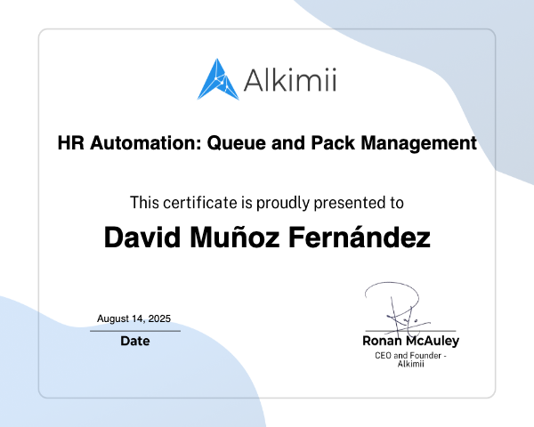
Task: Click "This certificate is proudly presented to" line
Action: (x=267, y=203)
